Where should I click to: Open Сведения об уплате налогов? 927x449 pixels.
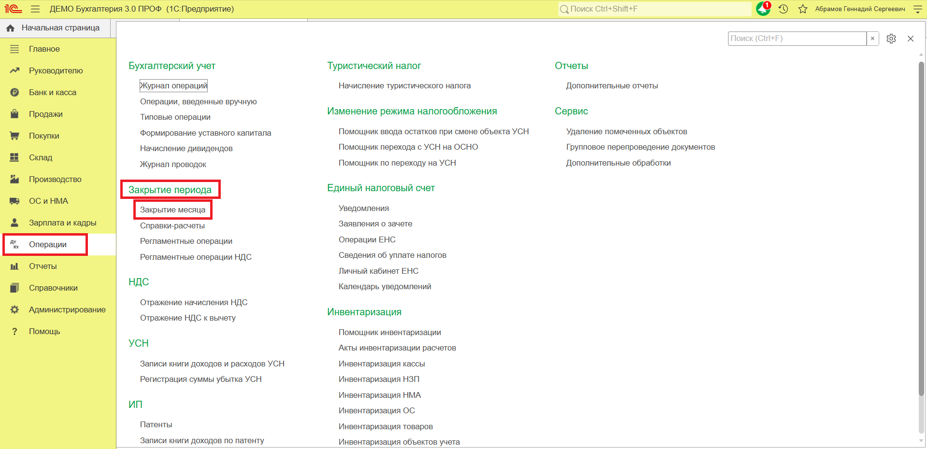392,255
